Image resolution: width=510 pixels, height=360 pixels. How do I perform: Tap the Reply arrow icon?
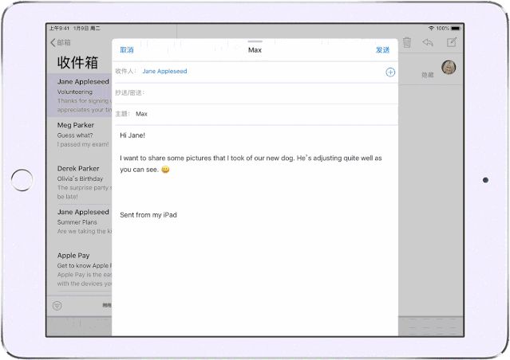[x=428, y=42]
